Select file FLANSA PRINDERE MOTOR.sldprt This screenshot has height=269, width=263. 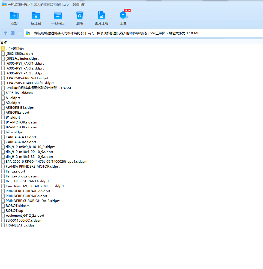[x=32, y=167]
